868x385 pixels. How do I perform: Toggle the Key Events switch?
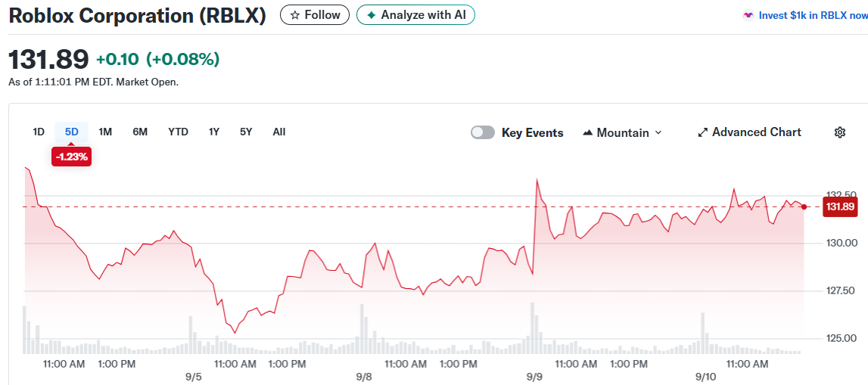[x=483, y=133]
